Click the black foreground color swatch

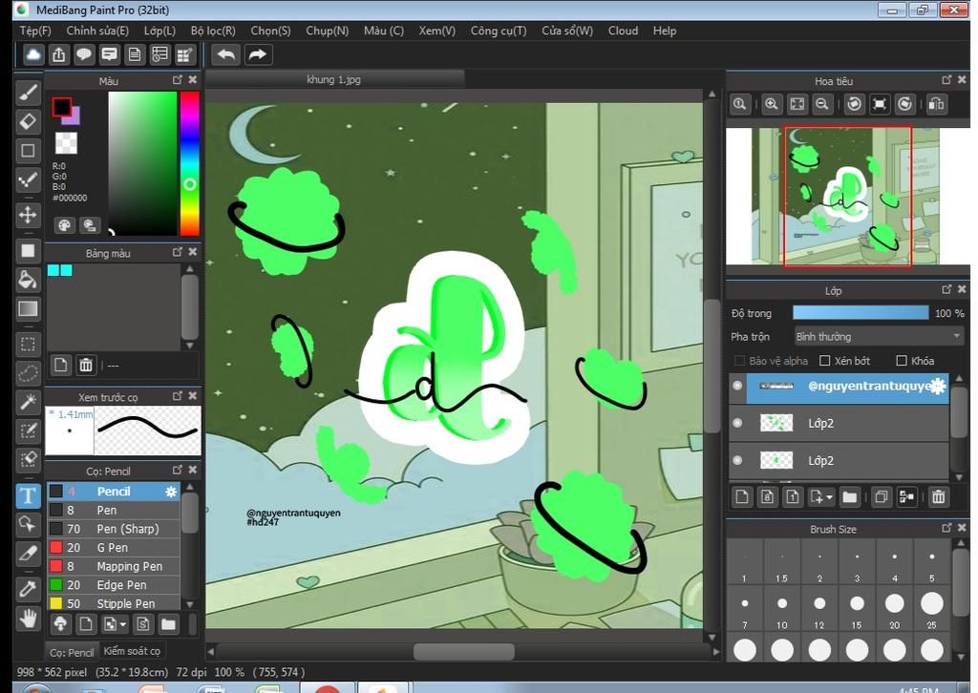(61, 107)
